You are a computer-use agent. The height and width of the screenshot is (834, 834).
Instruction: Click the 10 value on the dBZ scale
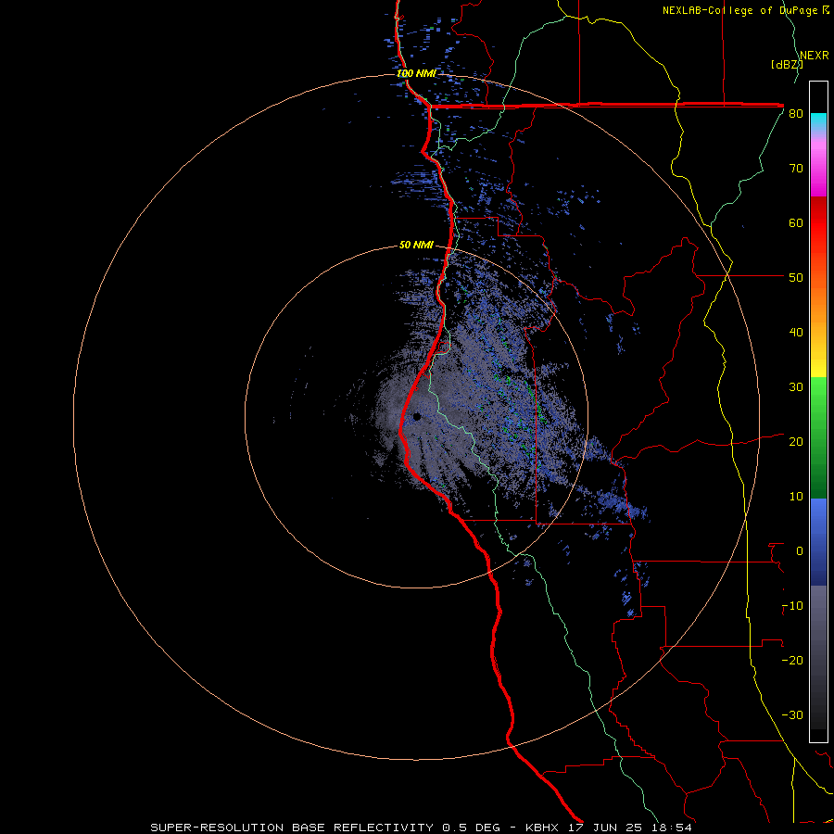[796, 497]
